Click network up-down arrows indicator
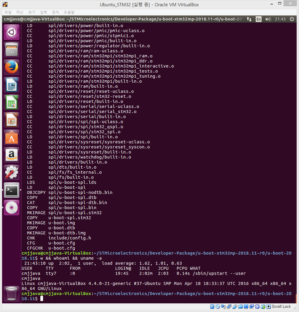Image resolution: width=299 pixels, height=312 pixels. 249,19
